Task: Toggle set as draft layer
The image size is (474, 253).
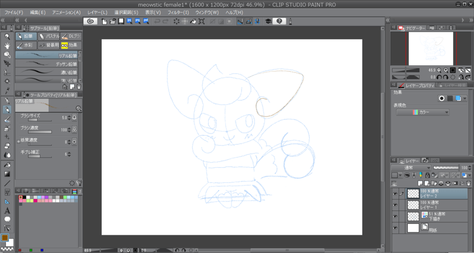Action: point(421,175)
